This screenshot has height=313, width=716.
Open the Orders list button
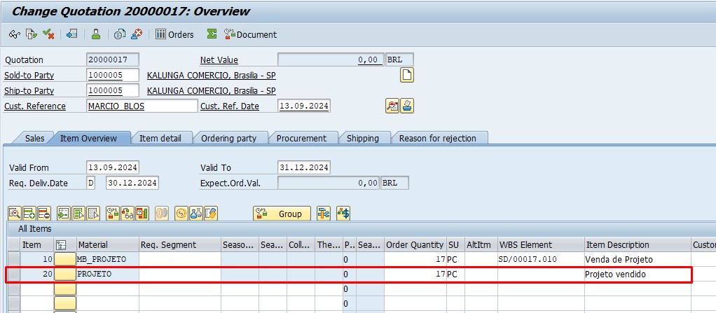pos(174,34)
